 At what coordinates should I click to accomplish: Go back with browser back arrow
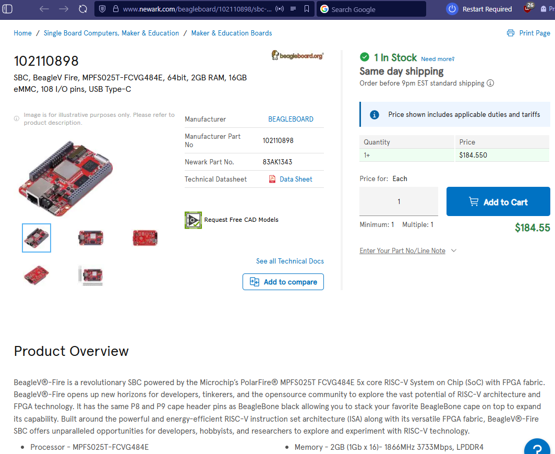pyautogui.click(x=44, y=9)
